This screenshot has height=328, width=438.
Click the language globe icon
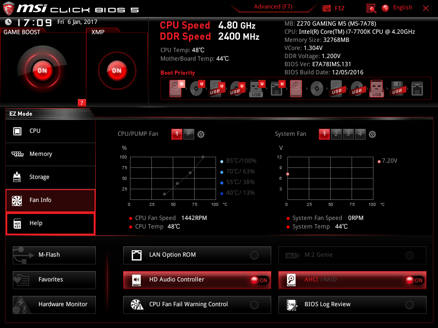[385, 8]
